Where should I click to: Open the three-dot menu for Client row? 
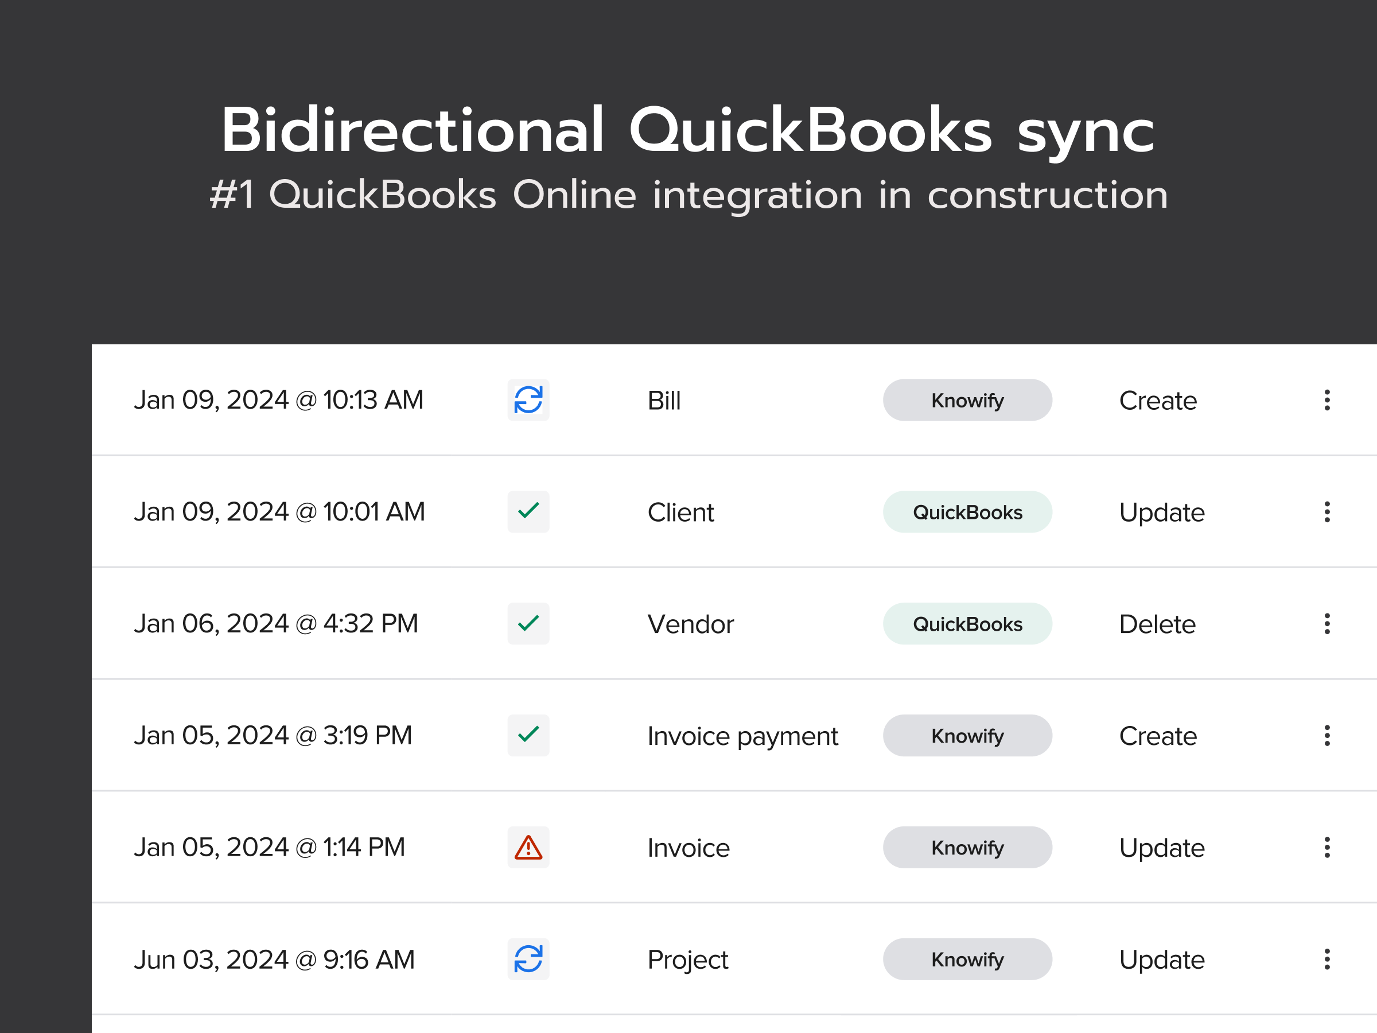1327,512
